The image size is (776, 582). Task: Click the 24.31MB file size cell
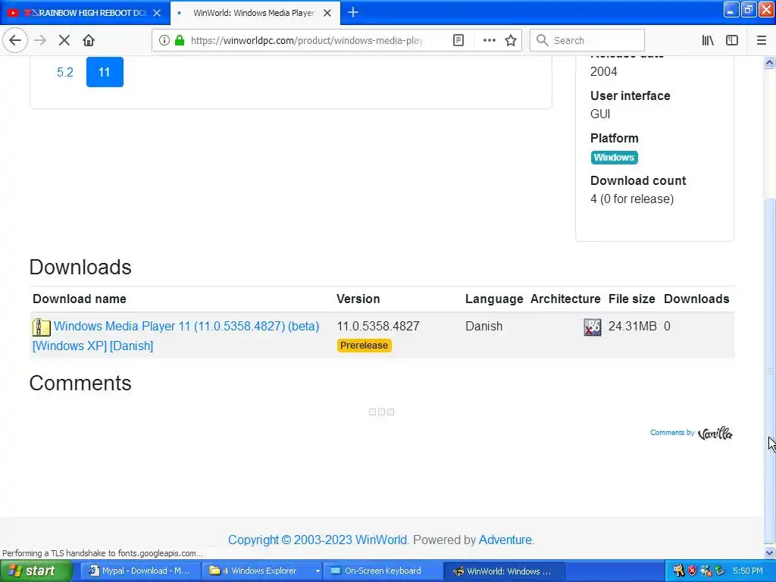(x=632, y=326)
